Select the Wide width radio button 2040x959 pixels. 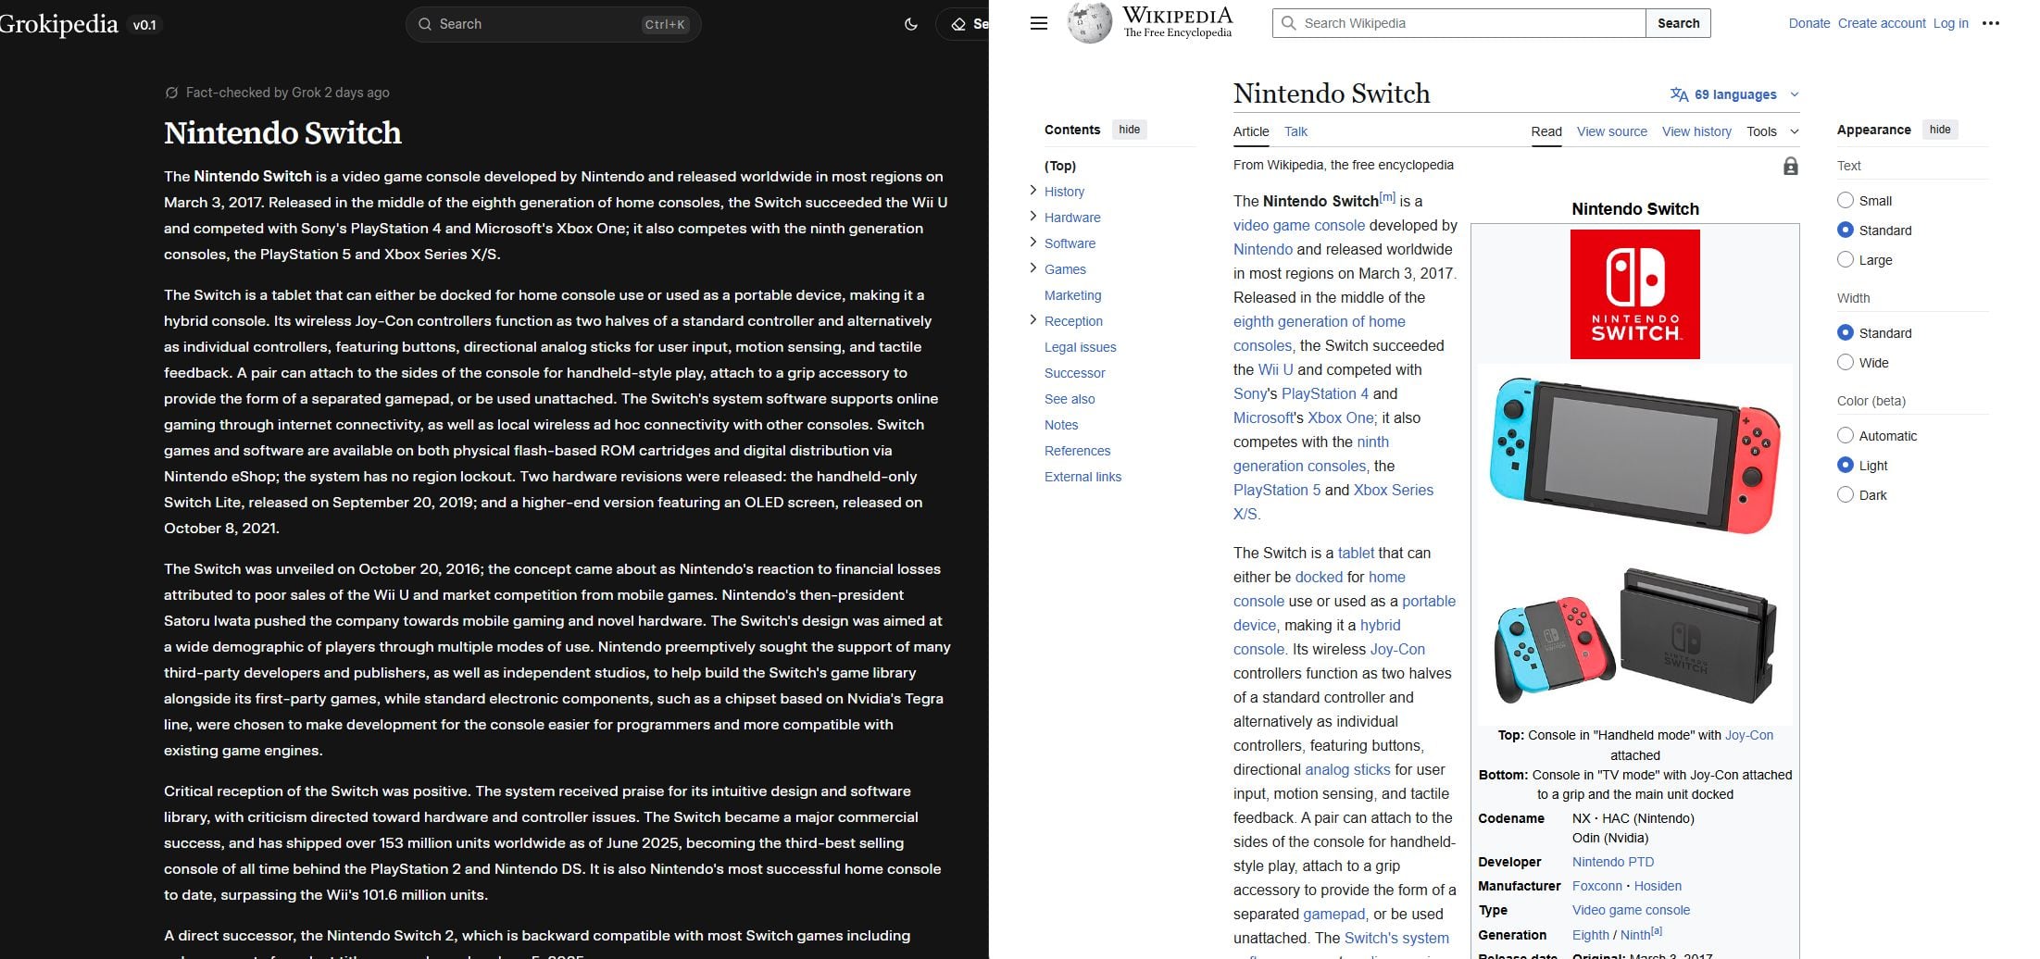pos(1845,363)
